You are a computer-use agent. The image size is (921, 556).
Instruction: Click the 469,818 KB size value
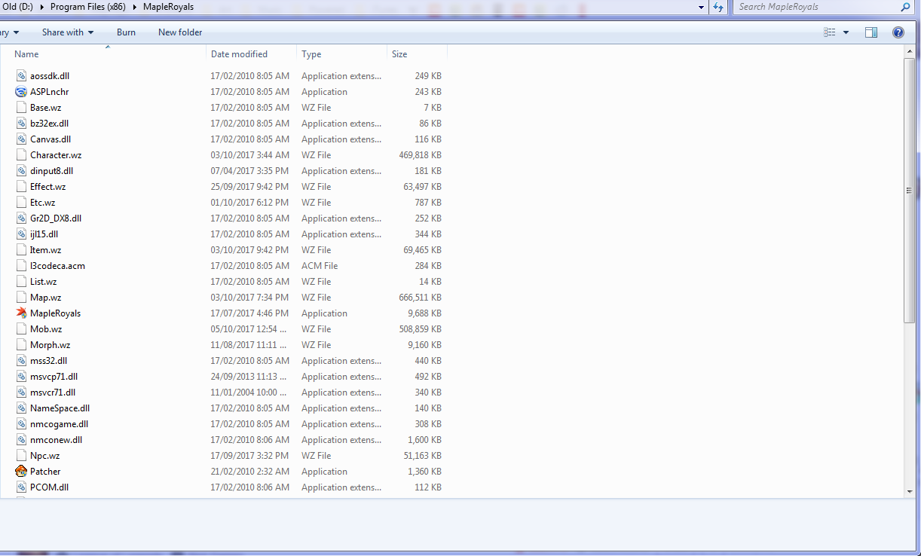tap(420, 155)
